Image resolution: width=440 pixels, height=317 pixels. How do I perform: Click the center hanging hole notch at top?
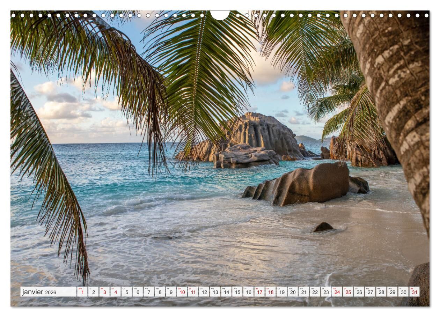(220, 15)
